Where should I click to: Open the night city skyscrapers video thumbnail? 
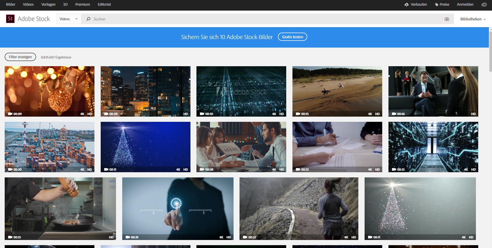(x=146, y=91)
